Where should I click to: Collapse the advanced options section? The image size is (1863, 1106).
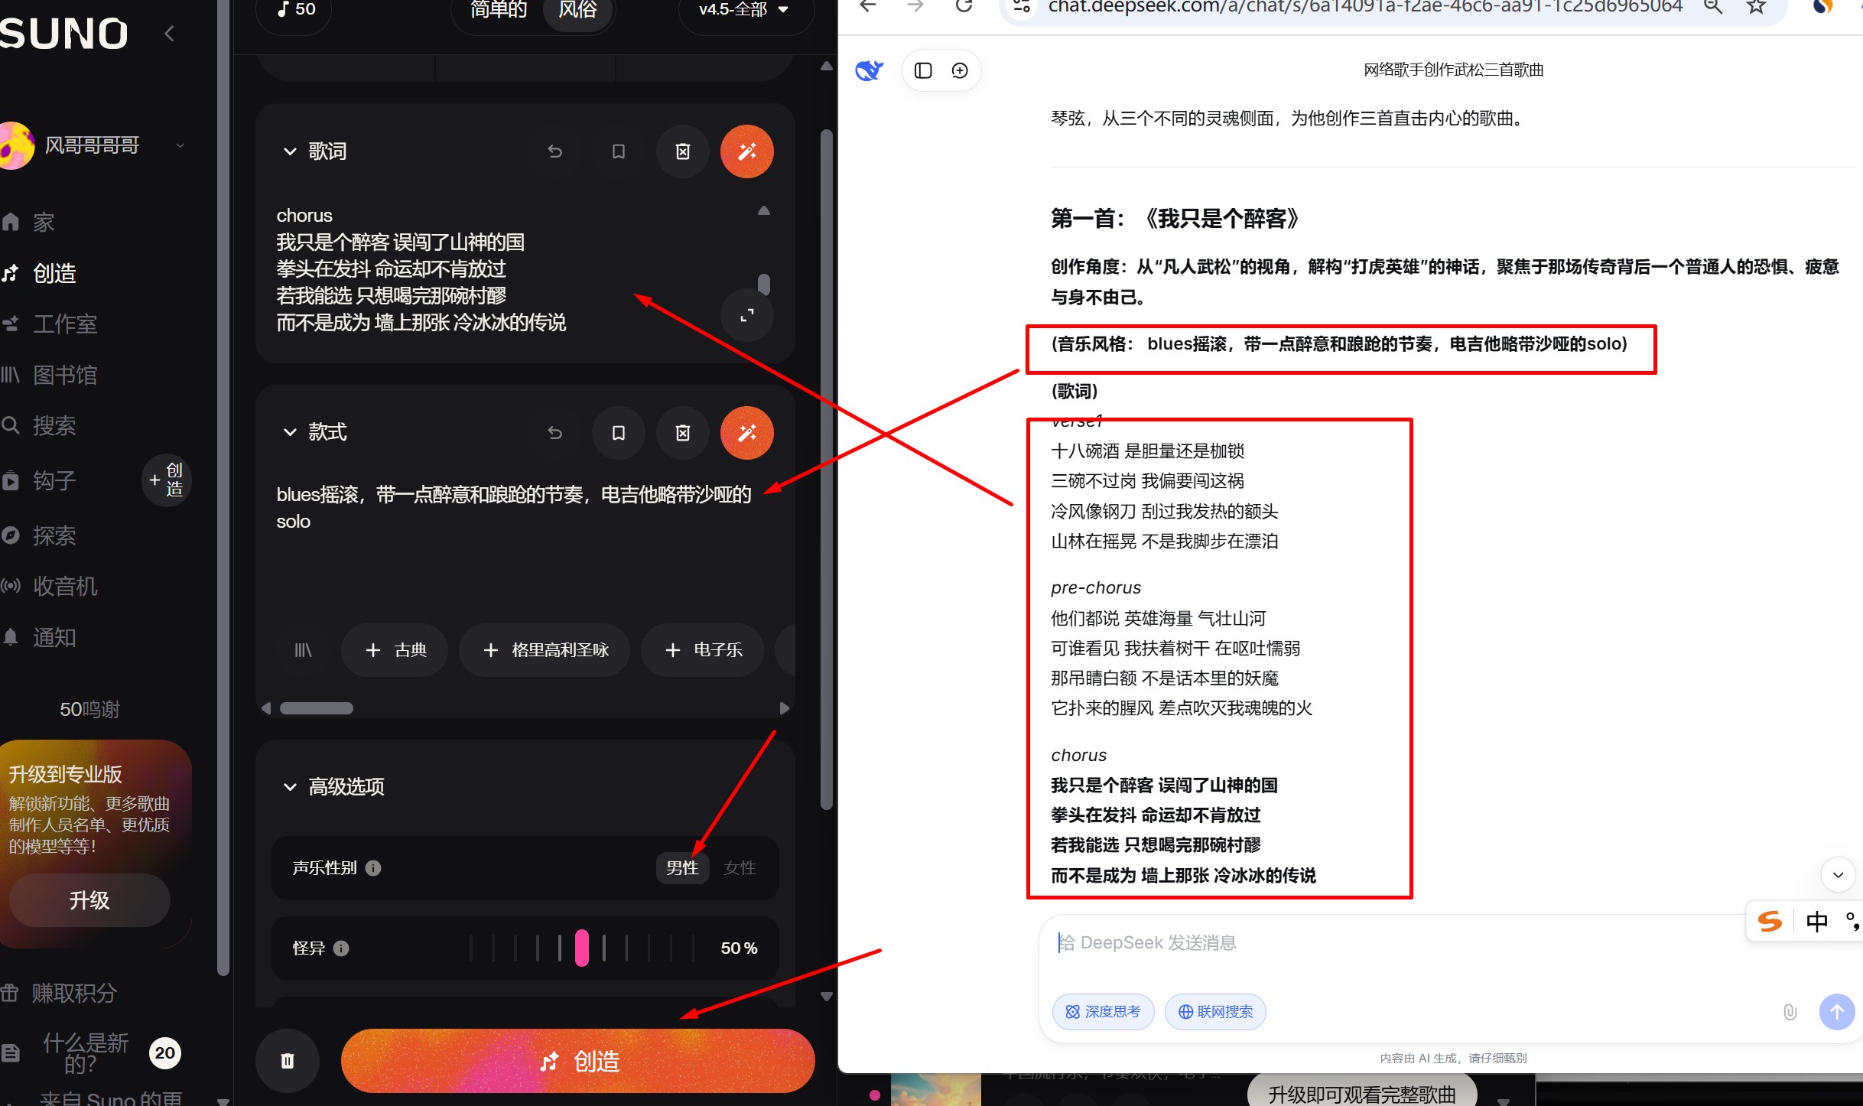point(290,787)
